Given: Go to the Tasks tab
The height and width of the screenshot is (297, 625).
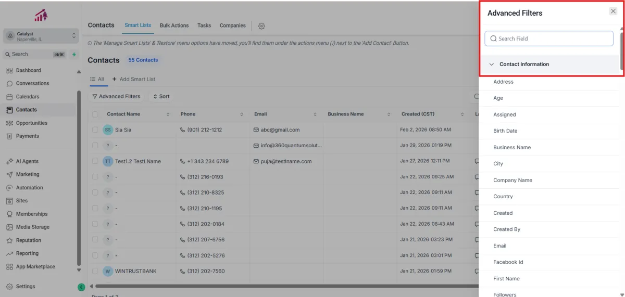Looking at the screenshot, I should (204, 25).
